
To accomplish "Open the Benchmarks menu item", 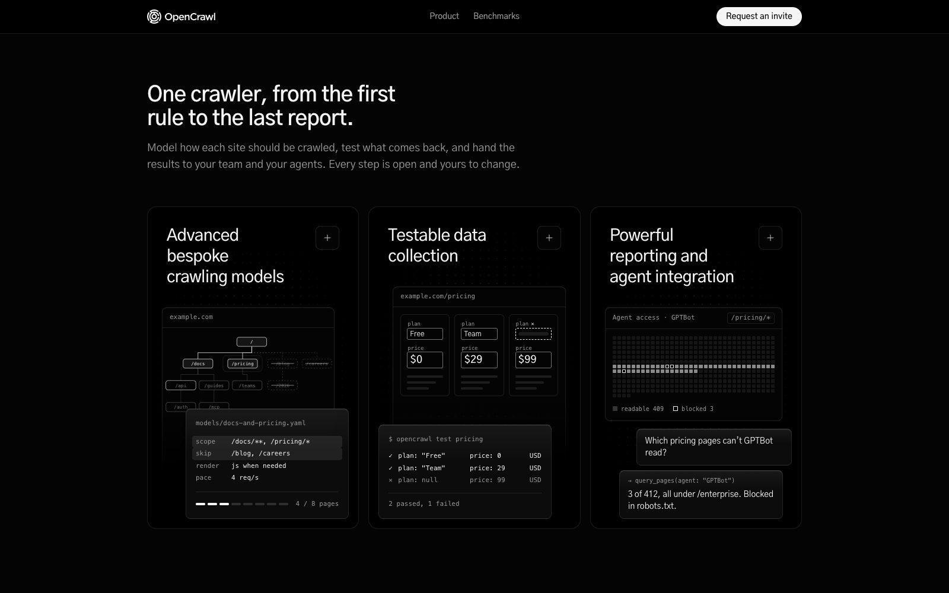I will tap(496, 16).
